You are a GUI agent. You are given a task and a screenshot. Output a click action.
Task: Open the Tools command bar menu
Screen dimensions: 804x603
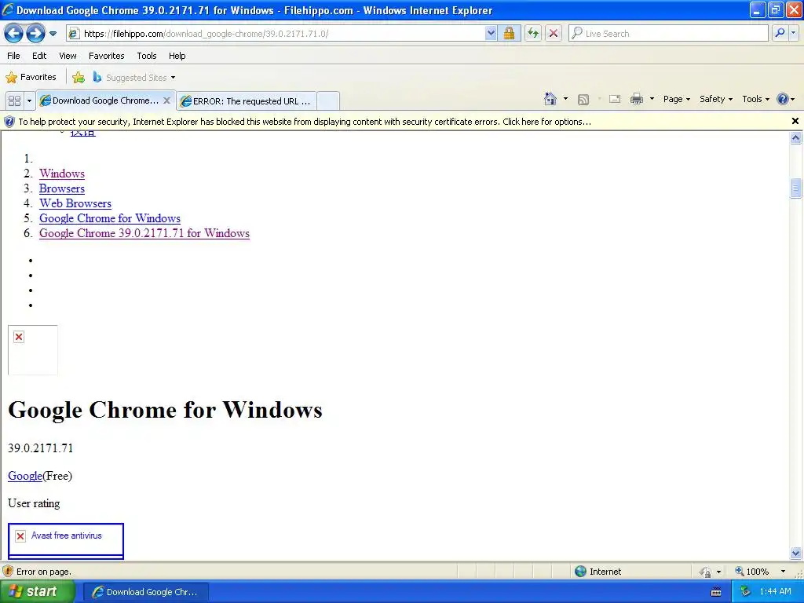[x=755, y=99]
